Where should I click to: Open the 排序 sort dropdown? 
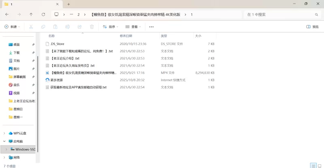(x=110, y=27)
